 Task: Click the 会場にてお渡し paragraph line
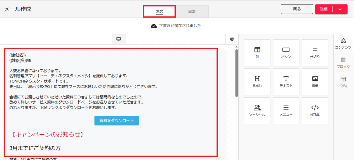point(77,97)
